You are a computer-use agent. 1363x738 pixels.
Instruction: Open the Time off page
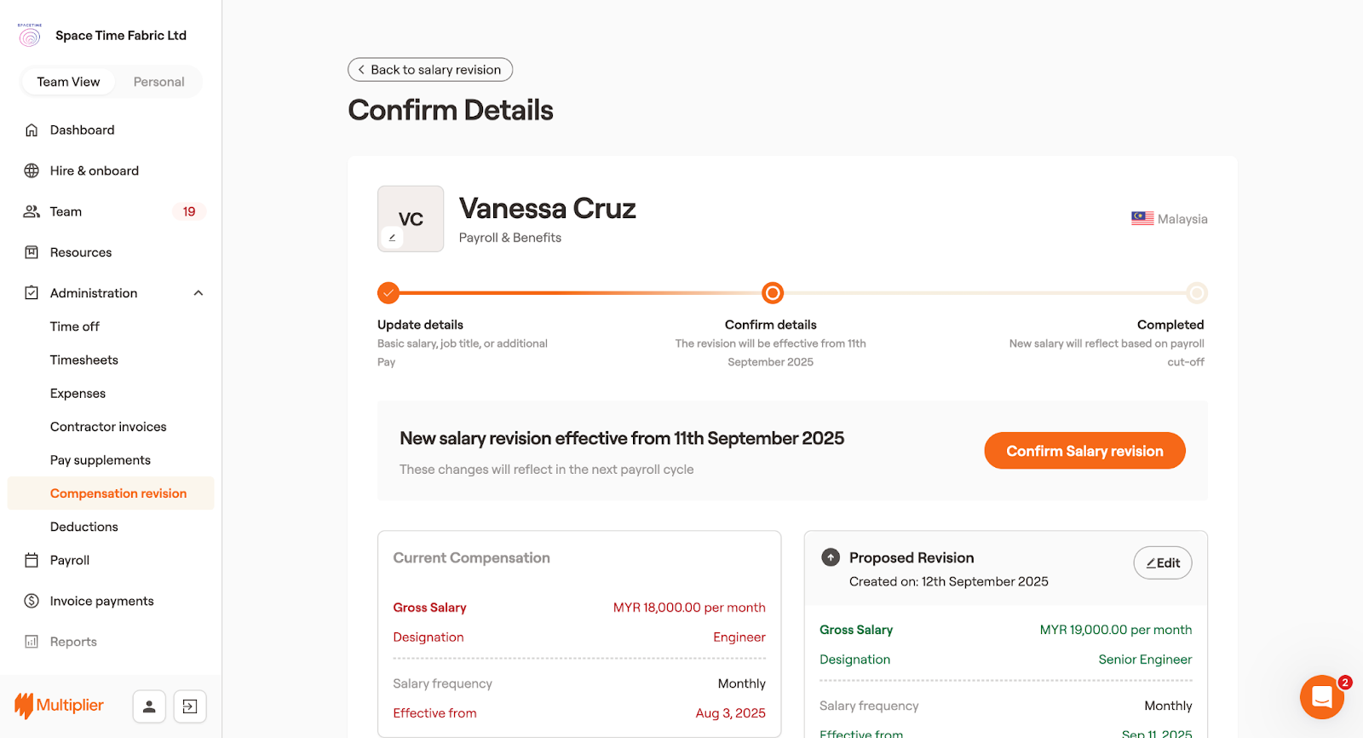click(75, 326)
